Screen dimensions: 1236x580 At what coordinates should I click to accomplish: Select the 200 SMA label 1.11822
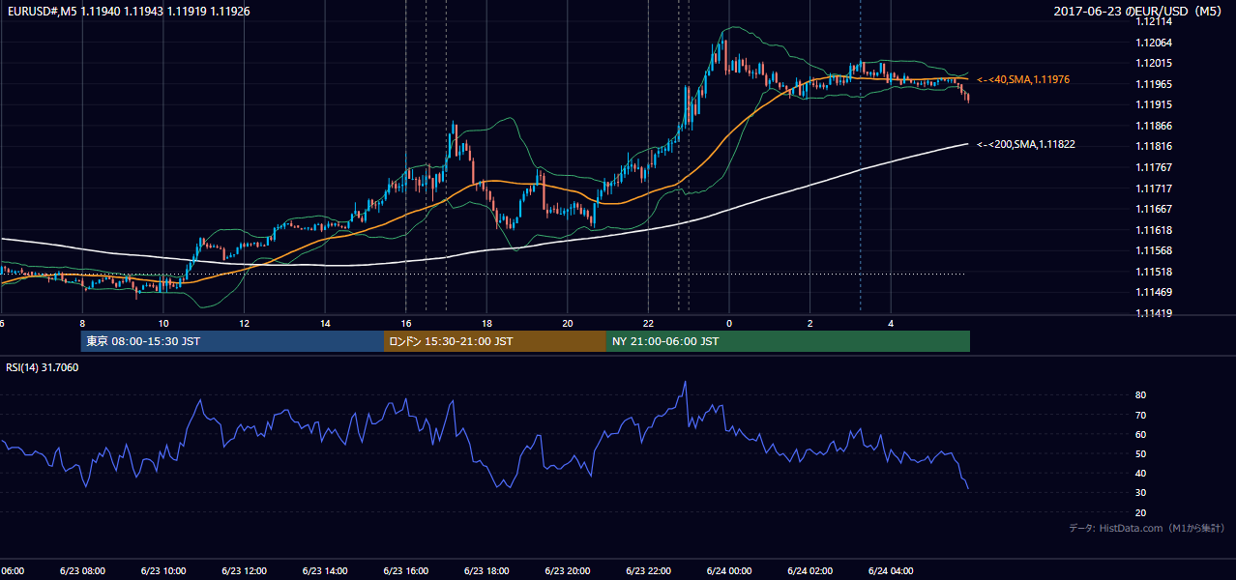pyautogui.click(x=1026, y=144)
